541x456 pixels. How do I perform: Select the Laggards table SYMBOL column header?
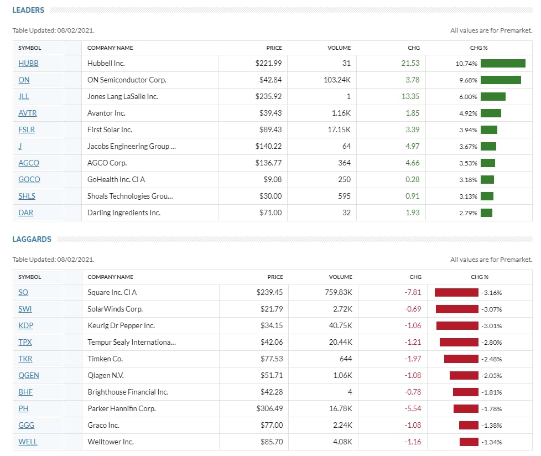[30, 277]
